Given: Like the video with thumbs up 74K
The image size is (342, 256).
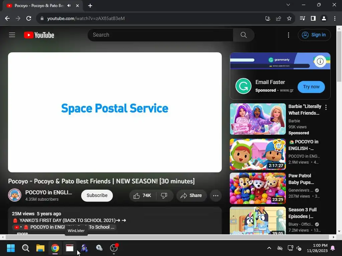Looking at the screenshot, I should click(142, 195).
